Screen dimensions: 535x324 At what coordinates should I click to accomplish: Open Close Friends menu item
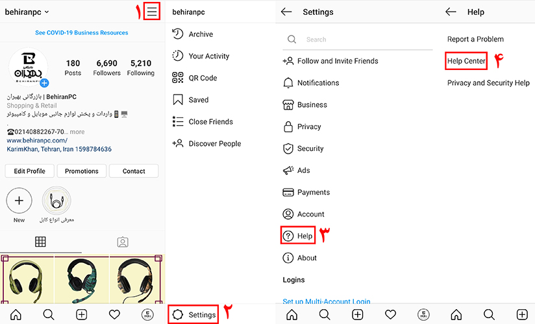pyautogui.click(x=210, y=122)
